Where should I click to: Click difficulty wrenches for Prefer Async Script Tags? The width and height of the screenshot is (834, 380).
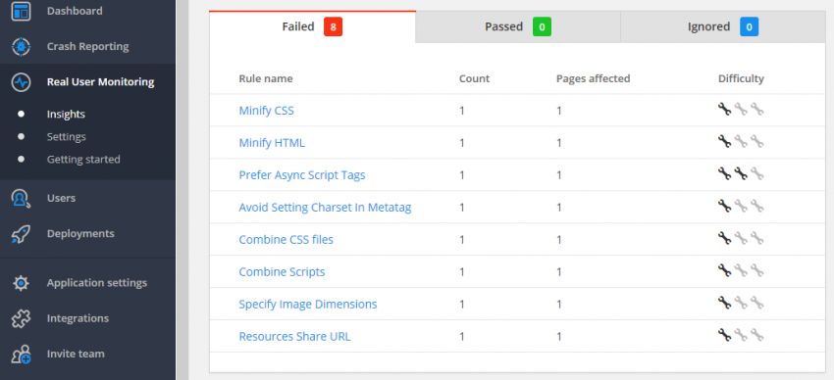click(741, 173)
